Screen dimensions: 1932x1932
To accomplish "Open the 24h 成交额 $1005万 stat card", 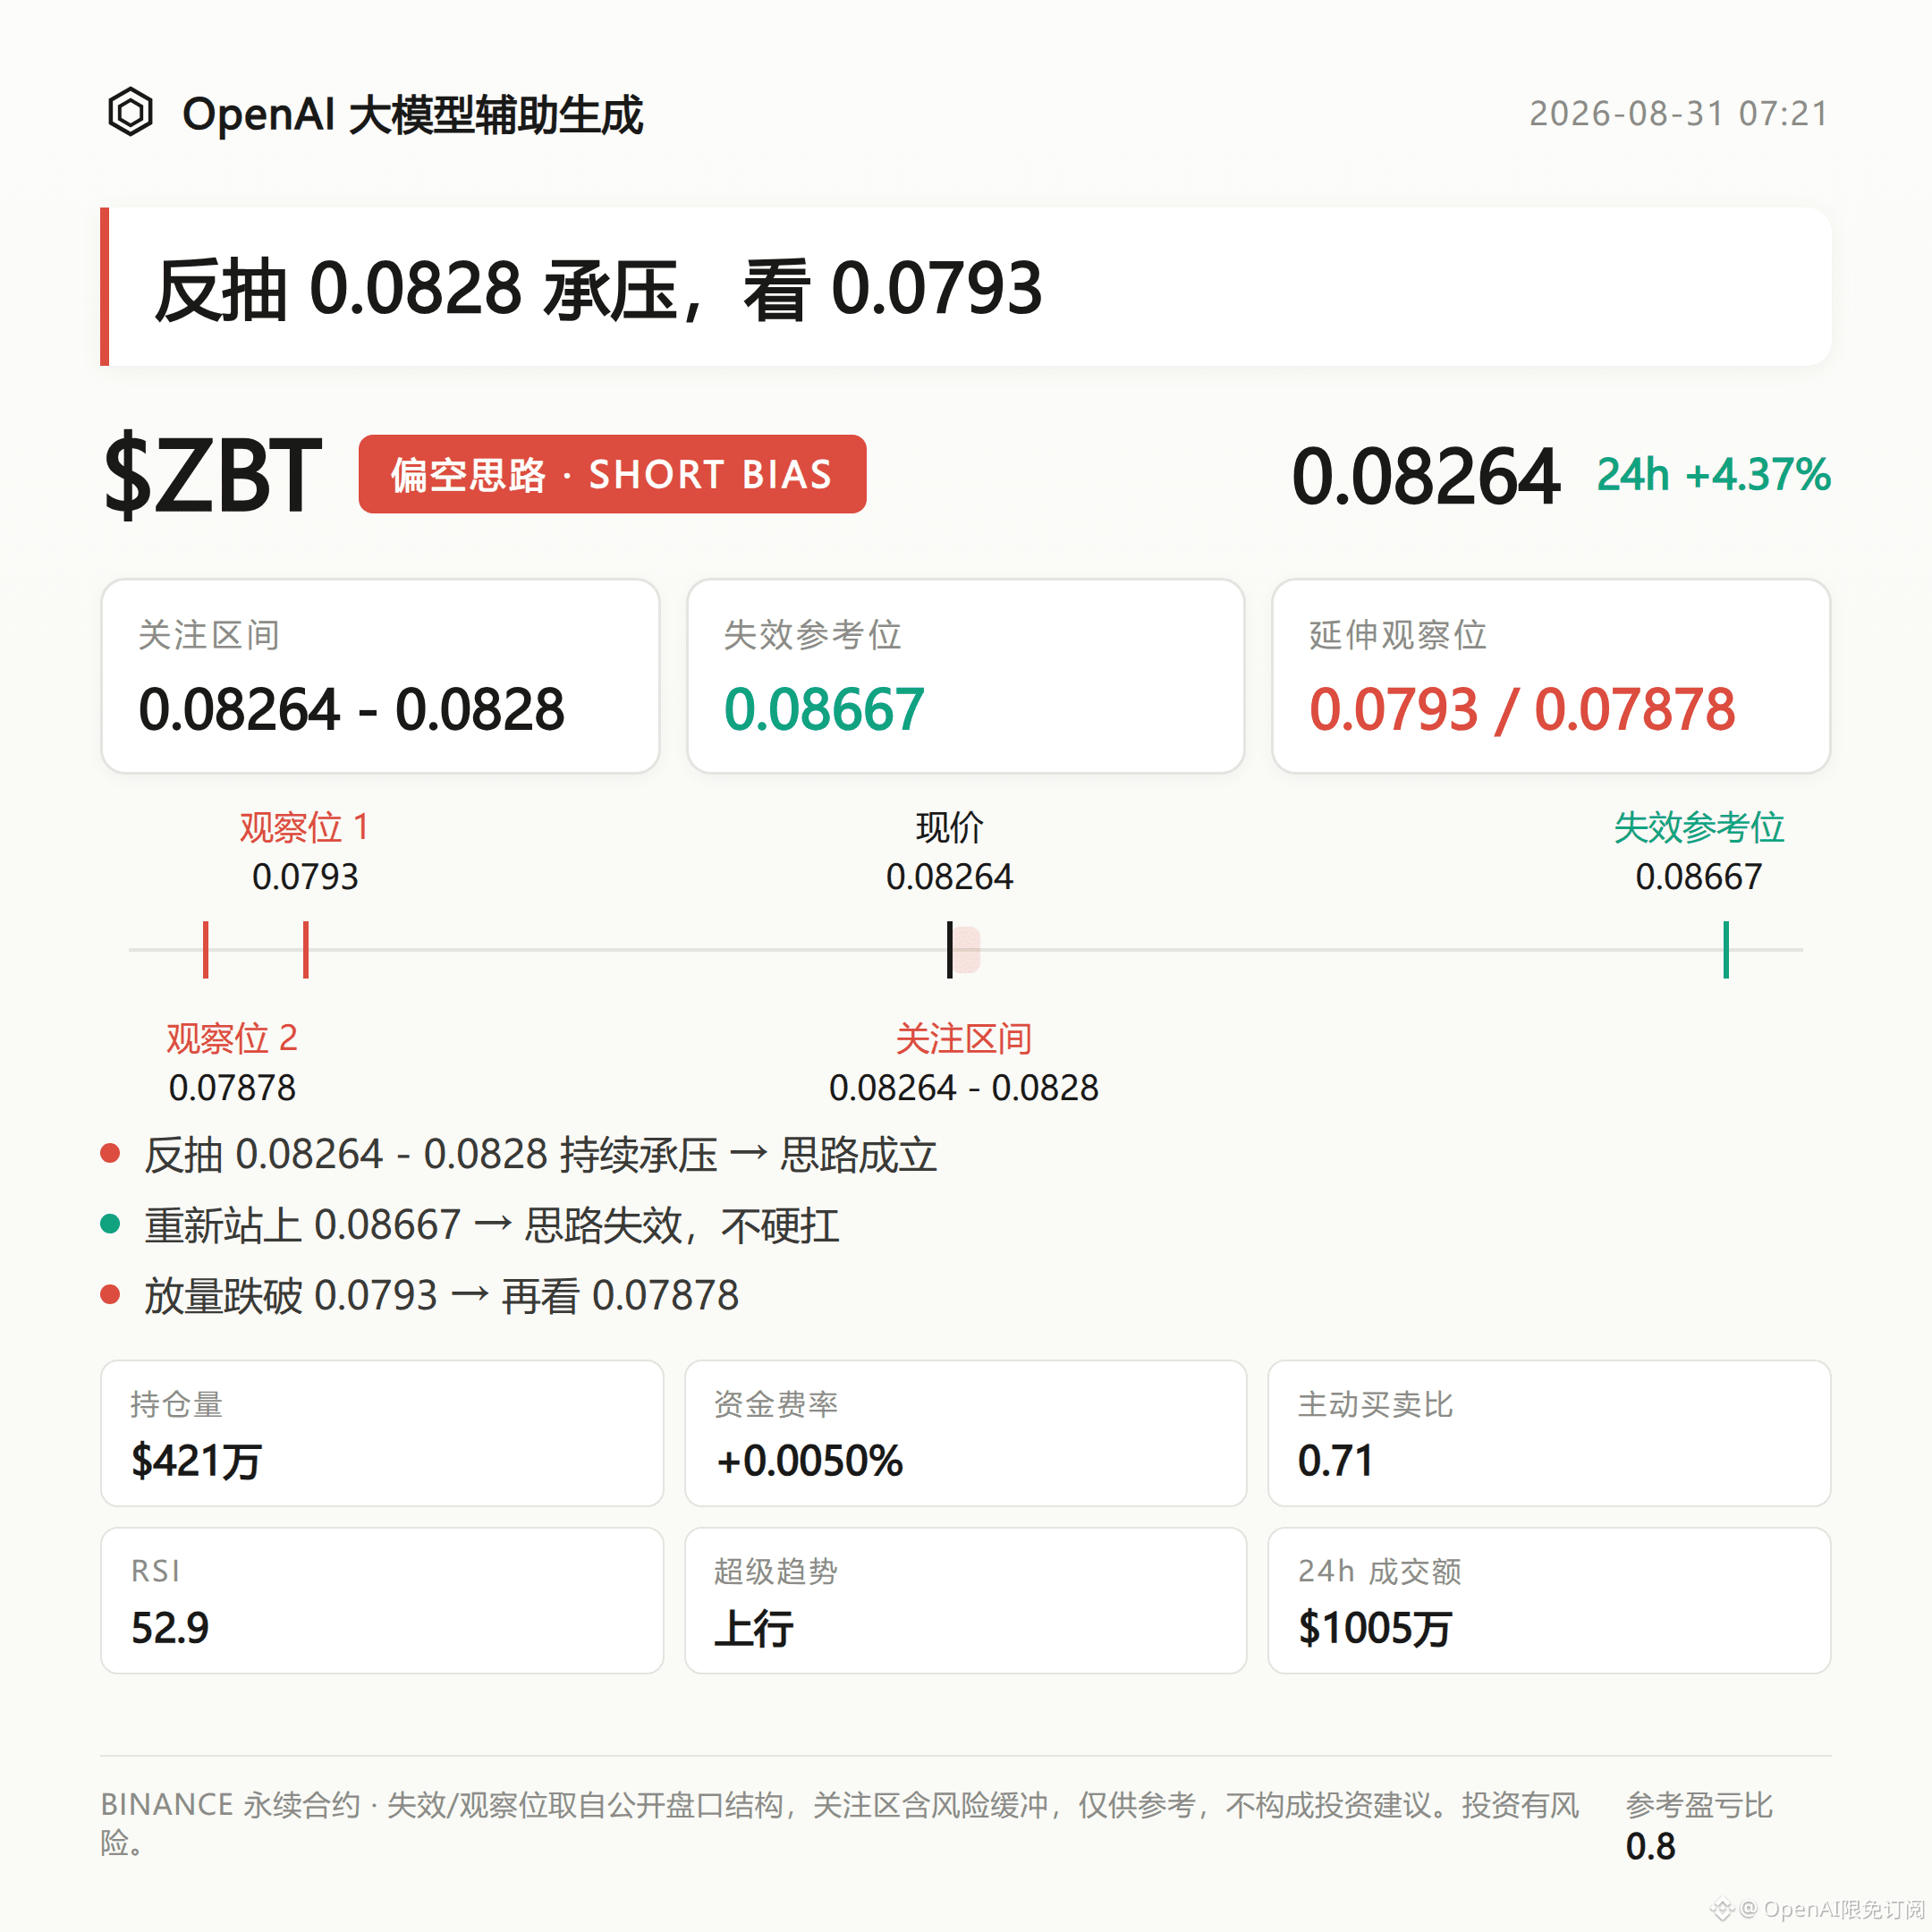I will (x=1549, y=1600).
